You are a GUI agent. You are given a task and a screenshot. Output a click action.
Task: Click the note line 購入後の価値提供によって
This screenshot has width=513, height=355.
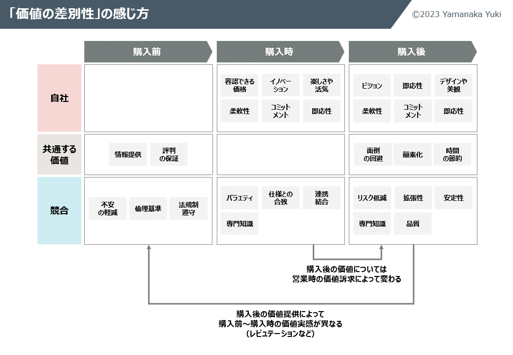tap(280, 314)
